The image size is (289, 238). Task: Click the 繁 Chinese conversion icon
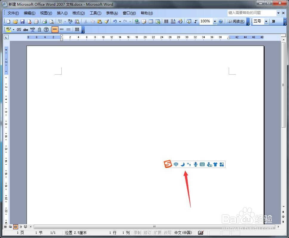coord(60,21)
